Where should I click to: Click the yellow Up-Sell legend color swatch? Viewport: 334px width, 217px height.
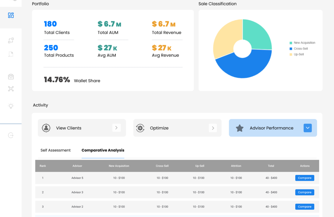pyautogui.click(x=291, y=55)
